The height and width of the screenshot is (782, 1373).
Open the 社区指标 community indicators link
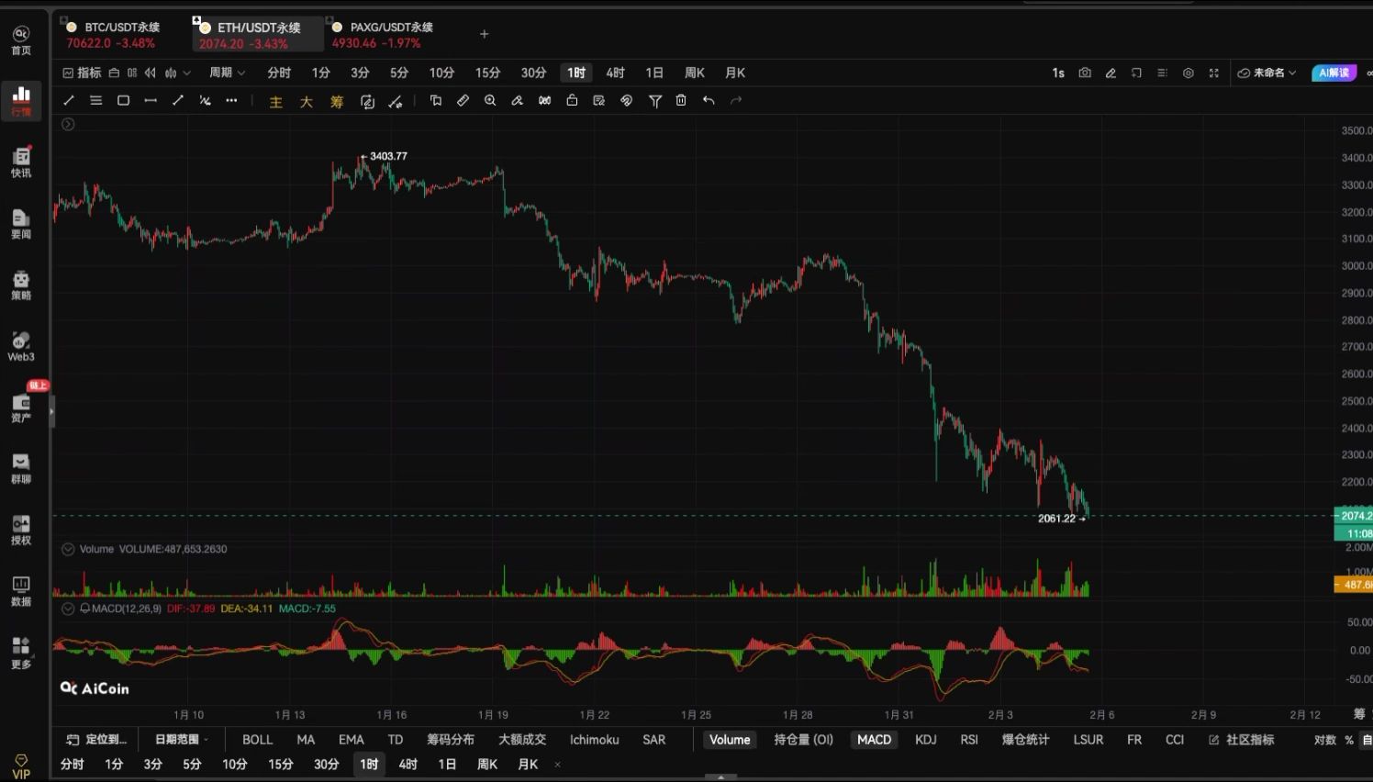[1242, 740]
